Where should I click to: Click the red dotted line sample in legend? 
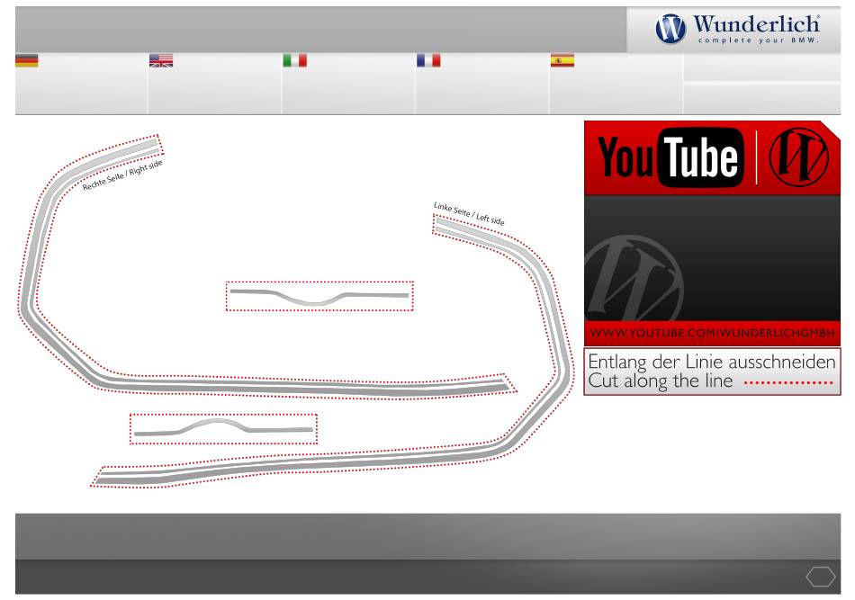coord(788,383)
